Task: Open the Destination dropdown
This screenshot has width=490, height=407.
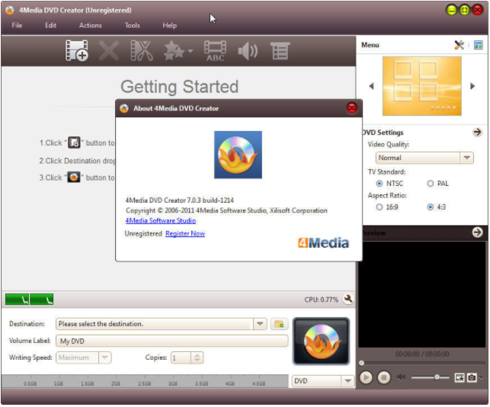Action: click(x=260, y=324)
